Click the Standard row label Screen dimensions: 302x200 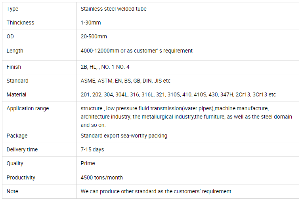17,81
